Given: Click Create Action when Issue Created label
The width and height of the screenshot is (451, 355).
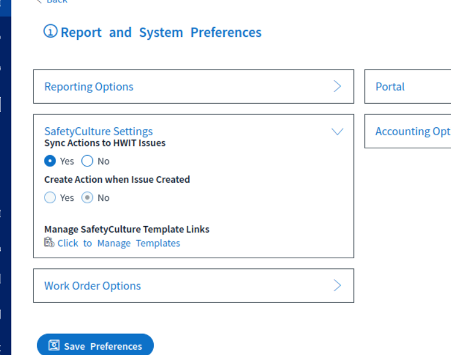Looking at the screenshot, I should click(117, 179).
